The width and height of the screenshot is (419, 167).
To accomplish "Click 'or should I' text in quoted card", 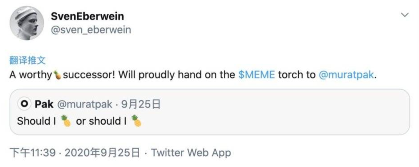I will pos(101,121).
